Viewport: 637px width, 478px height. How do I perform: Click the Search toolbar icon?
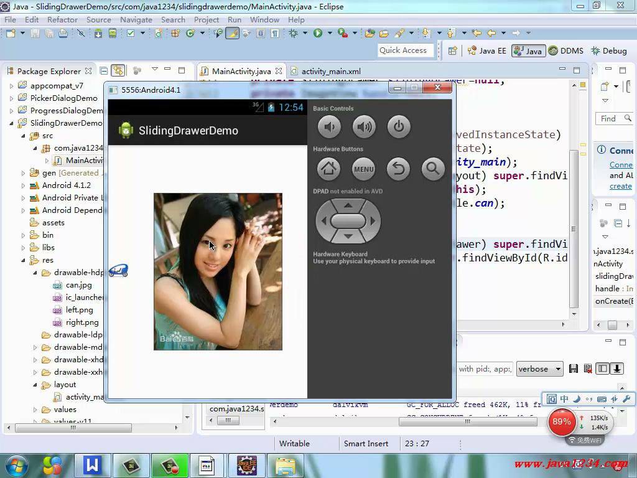(399, 34)
